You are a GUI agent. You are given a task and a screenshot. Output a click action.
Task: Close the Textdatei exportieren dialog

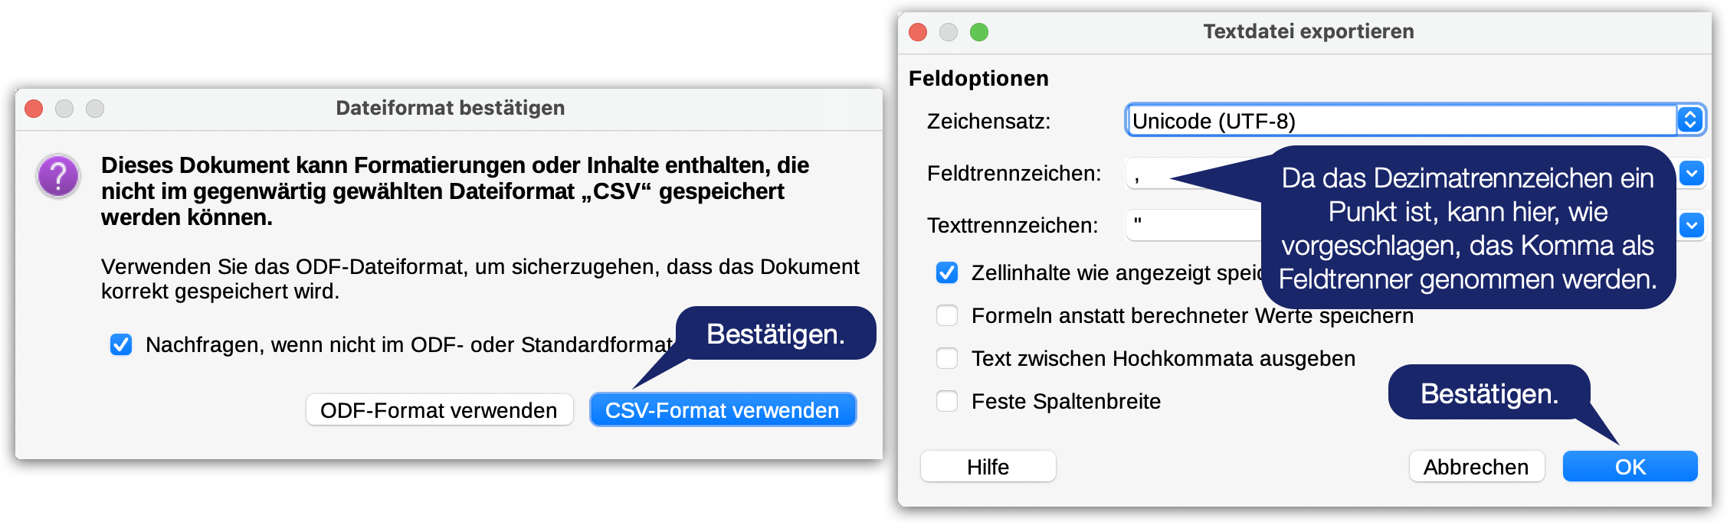pos(918,32)
